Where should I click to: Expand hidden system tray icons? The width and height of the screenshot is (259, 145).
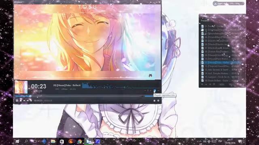pyautogui.click(x=200, y=141)
